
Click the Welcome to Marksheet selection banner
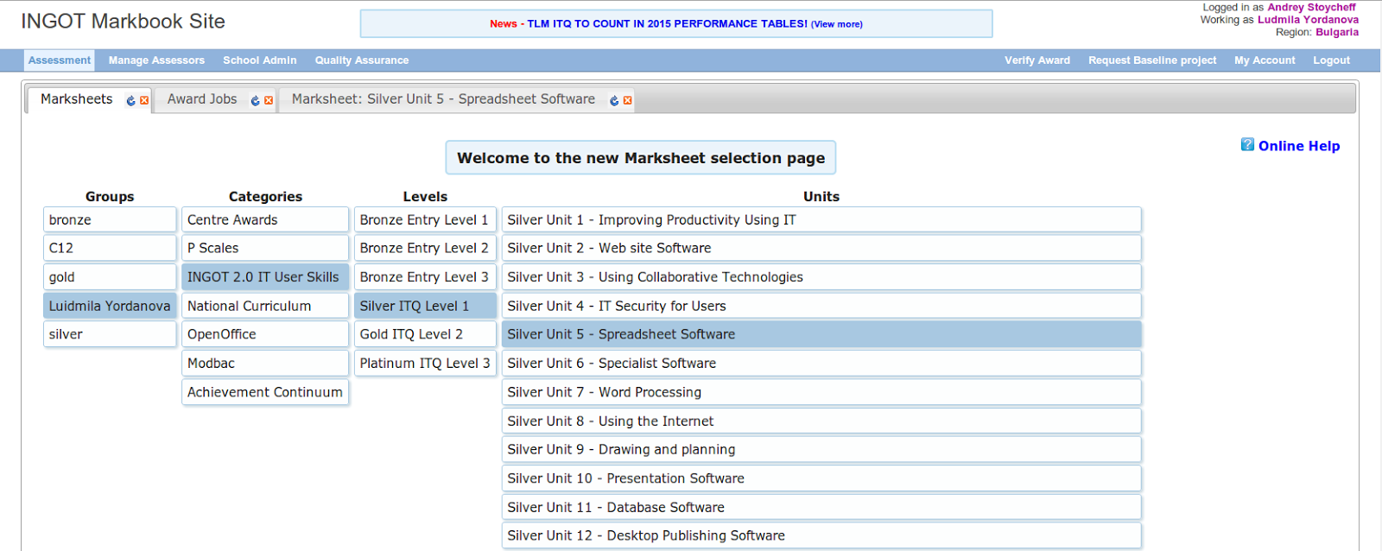(641, 158)
